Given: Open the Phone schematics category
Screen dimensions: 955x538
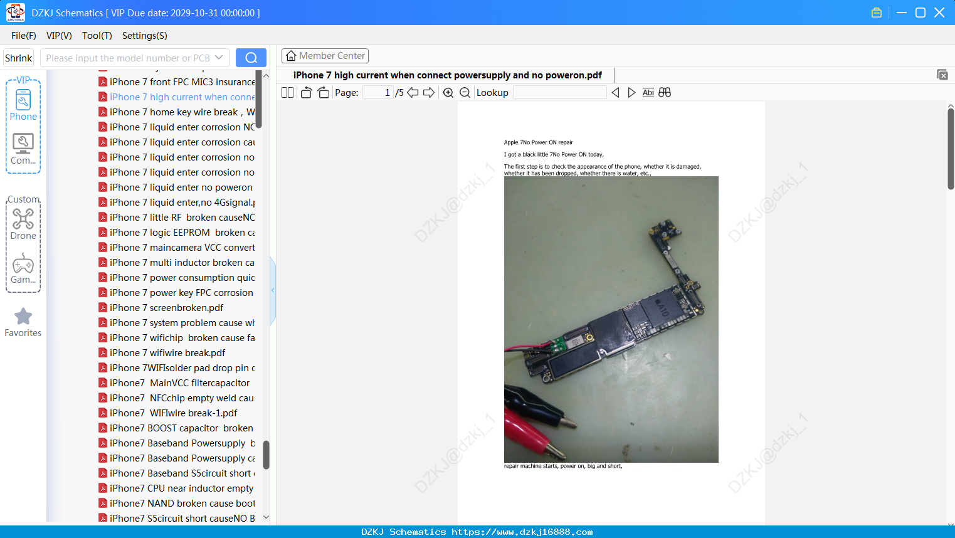Looking at the screenshot, I should (23, 105).
